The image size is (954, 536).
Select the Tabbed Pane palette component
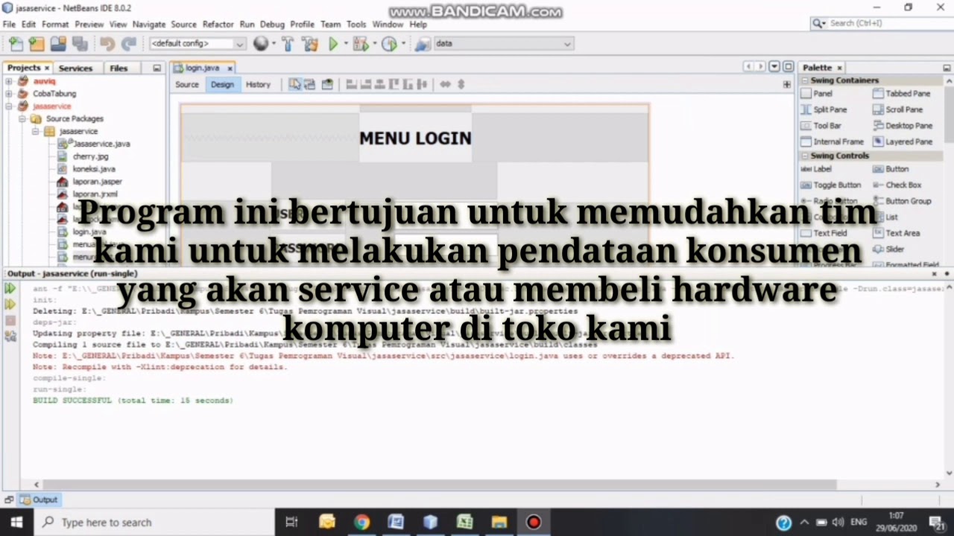tap(902, 94)
